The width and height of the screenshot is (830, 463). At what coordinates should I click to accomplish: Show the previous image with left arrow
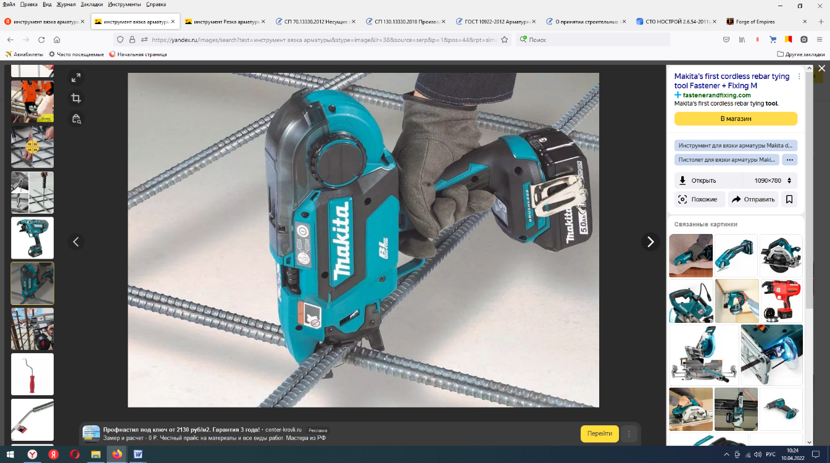76,241
